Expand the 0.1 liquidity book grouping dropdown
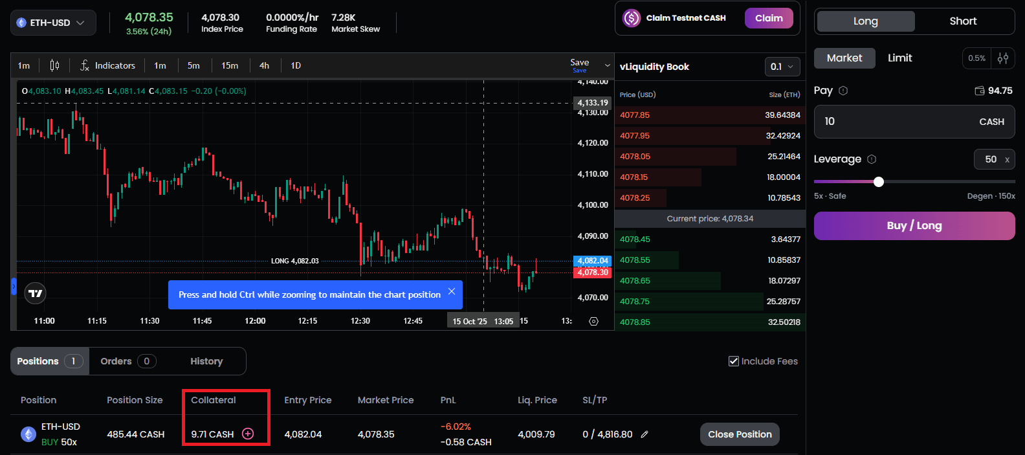 pos(782,67)
